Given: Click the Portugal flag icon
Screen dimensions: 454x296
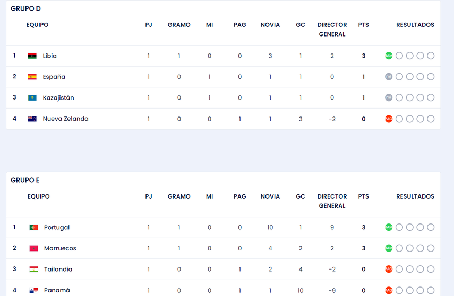Looking at the screenshot, I should (x=33, y=227).
